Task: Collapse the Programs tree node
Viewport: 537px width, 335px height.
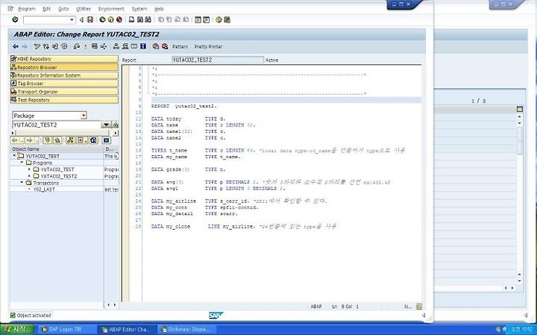Action: 22,163
